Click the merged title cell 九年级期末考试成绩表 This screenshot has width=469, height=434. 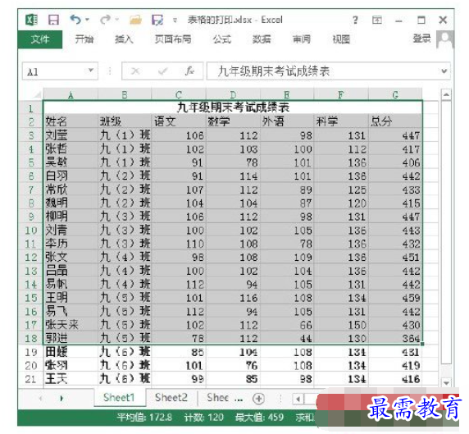[233, 107]
